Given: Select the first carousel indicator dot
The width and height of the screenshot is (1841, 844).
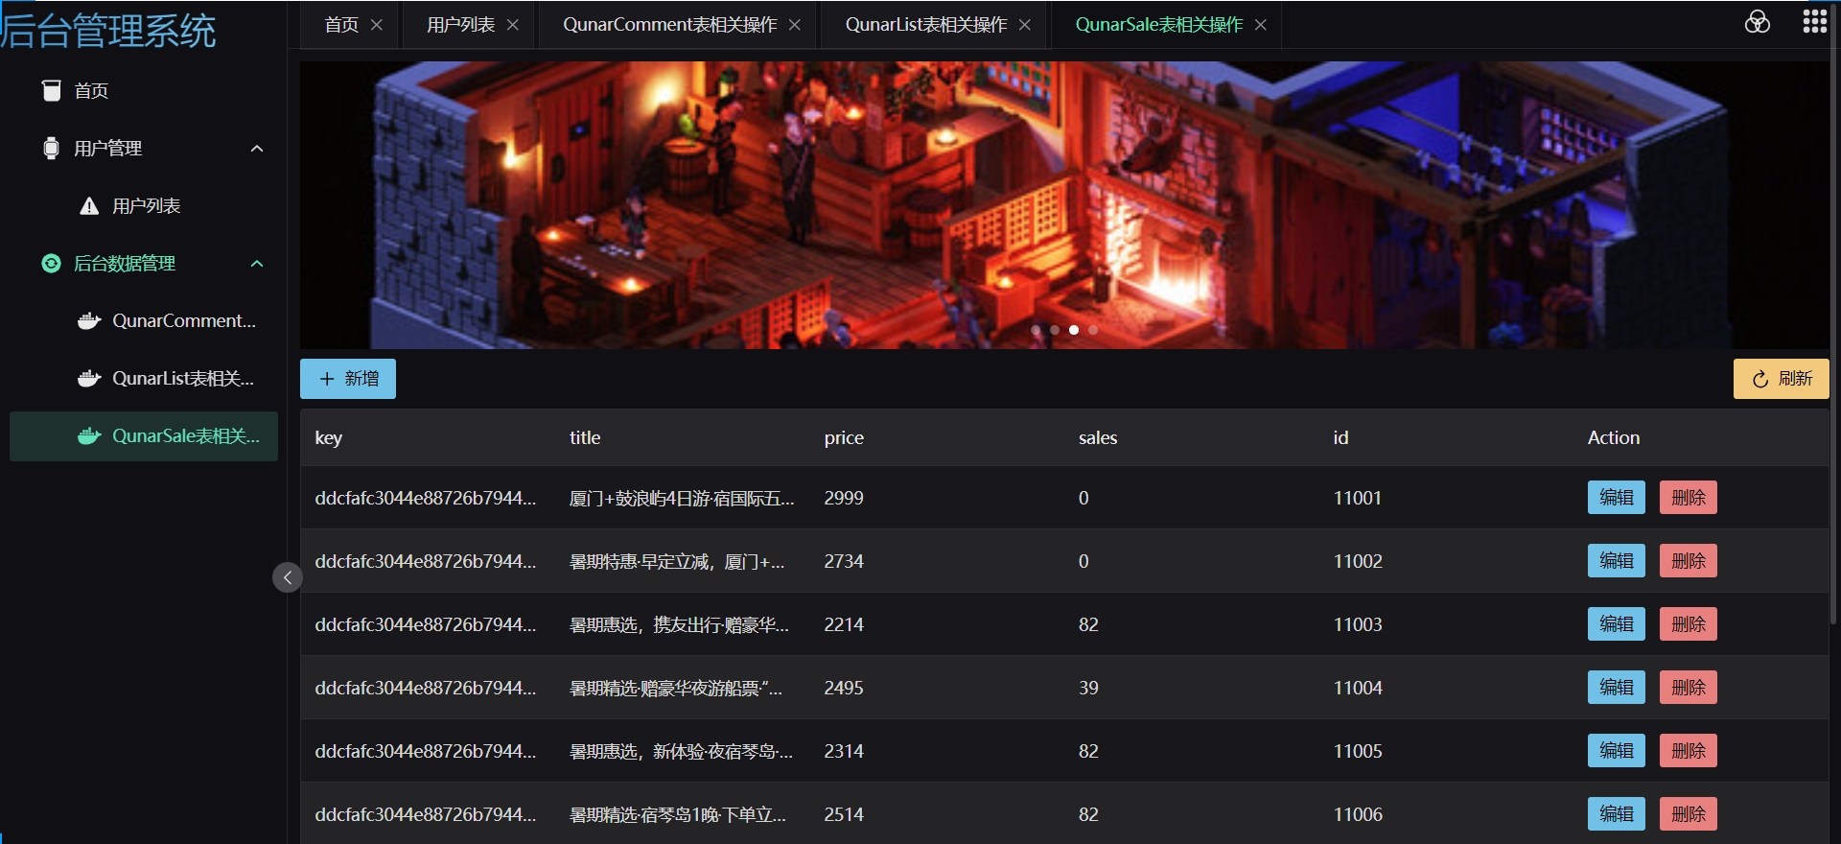Looking at the screenshot, I should (x=1036, y=330).
